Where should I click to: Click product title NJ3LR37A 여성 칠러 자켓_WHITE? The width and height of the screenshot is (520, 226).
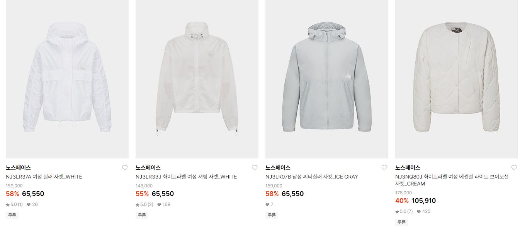(x=44, y=177)
